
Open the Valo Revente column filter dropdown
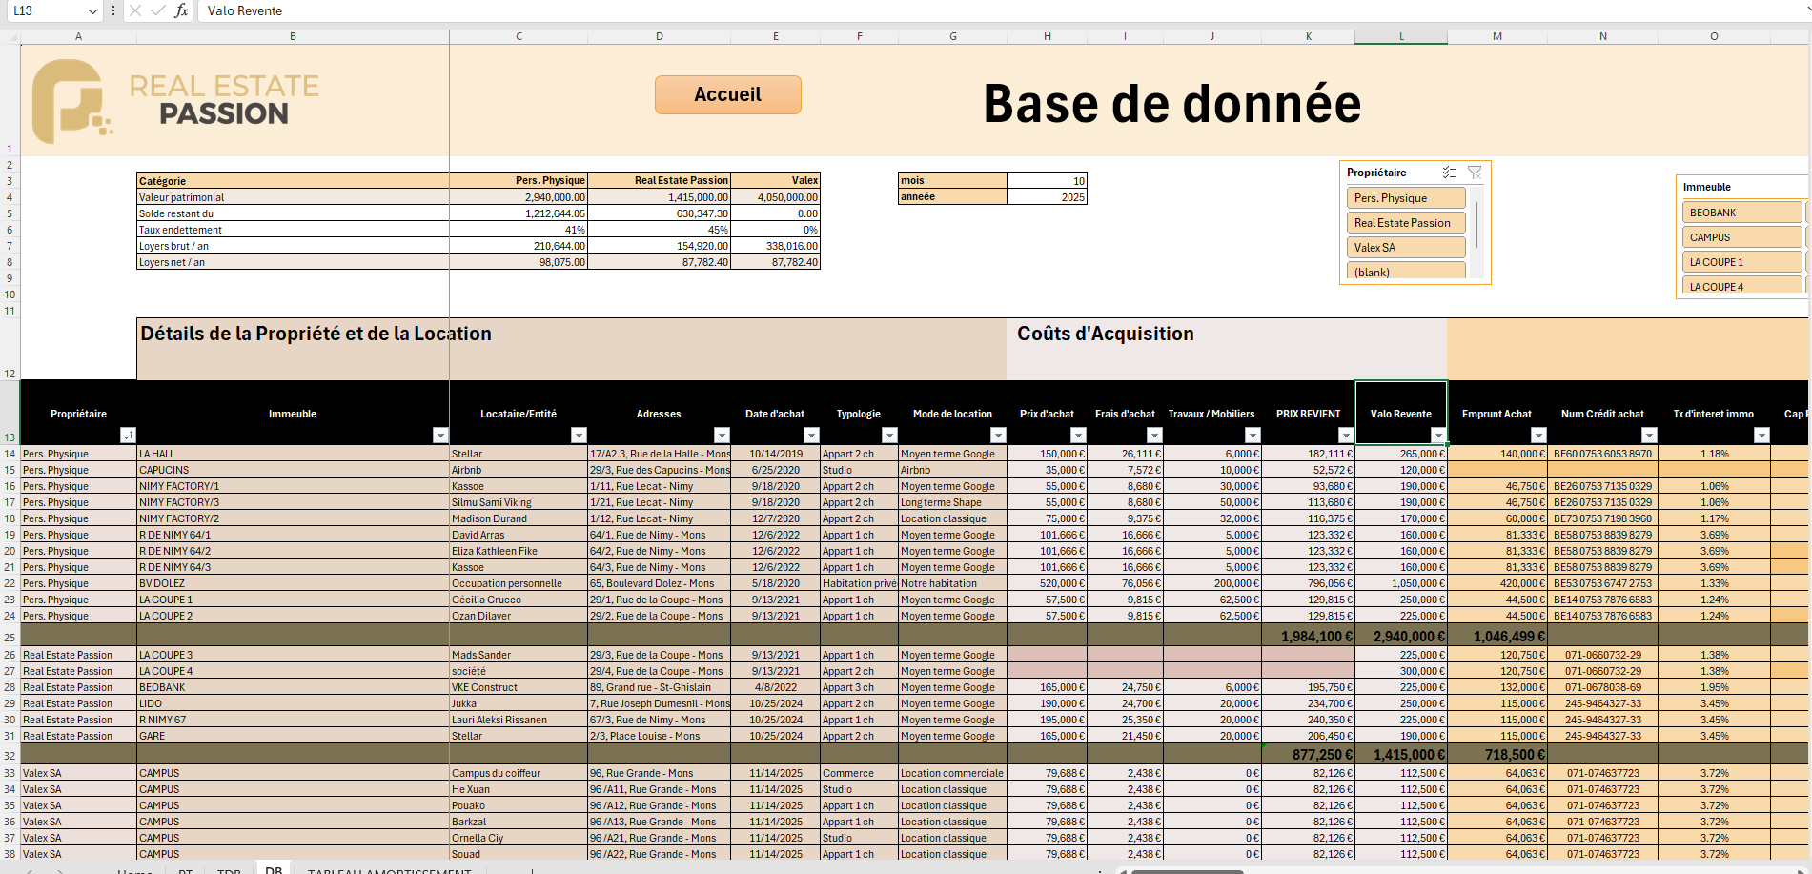point(1437,436)
